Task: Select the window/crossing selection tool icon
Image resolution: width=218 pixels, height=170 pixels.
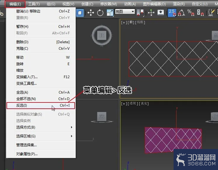Action: 80,13
